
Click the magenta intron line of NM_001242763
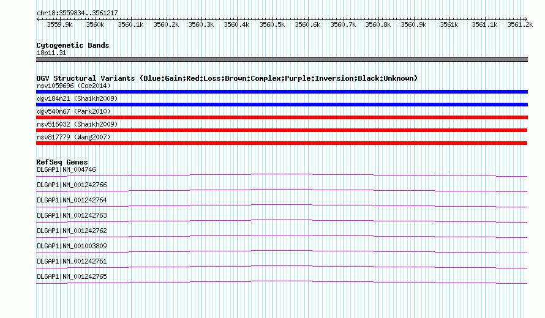pyautogui.click(x=282, y=220)
